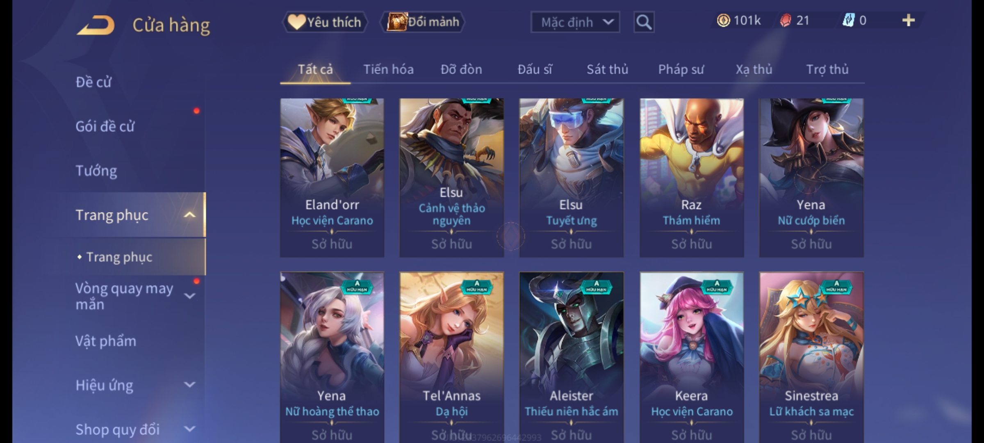The width and height of the screenshot is (984, 443).
Task: Open Yêu thích heart favorites
Action: point(325,22)
